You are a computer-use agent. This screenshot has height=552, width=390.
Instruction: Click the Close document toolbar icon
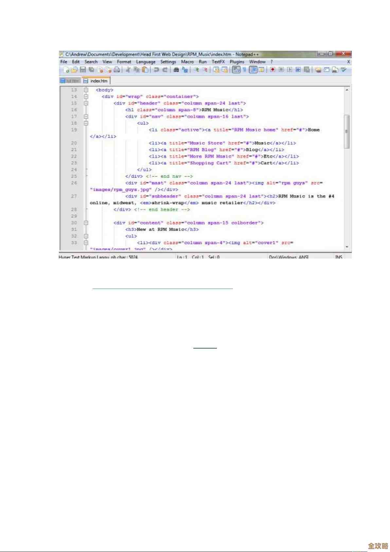tap(100, 70)
